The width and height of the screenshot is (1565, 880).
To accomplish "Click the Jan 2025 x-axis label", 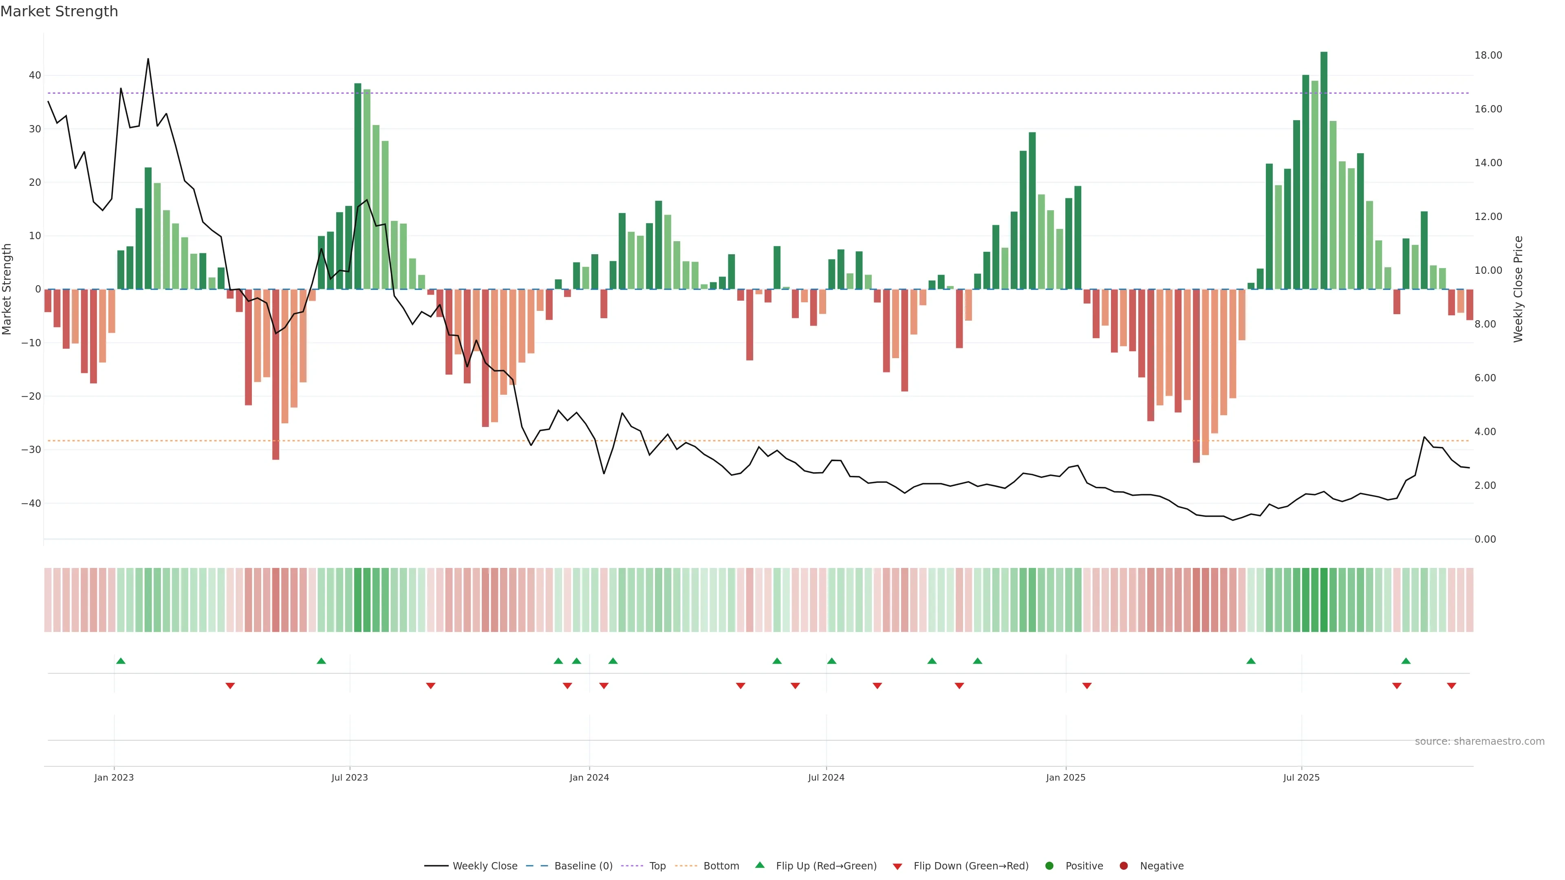I will point(1066,777).
